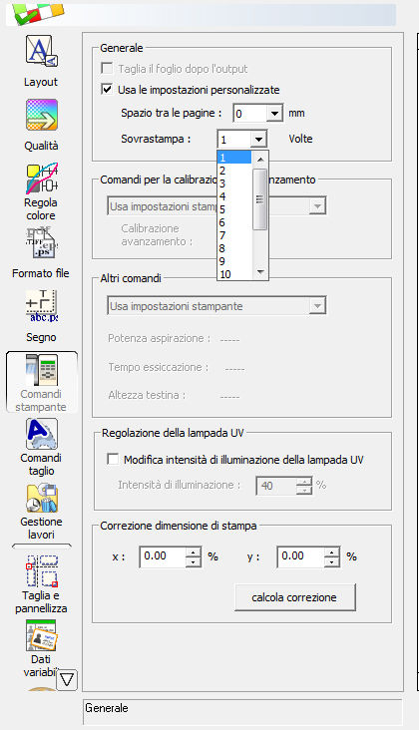Open the Dati variabili icon
419x730 pixels.
click(x=42, y=635)
